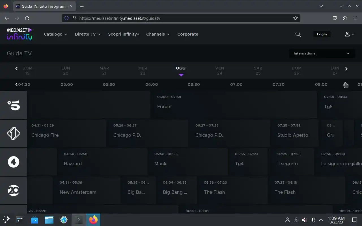Open the Hazzard program
Screen dimensions: 362x226
pos(103,162)
